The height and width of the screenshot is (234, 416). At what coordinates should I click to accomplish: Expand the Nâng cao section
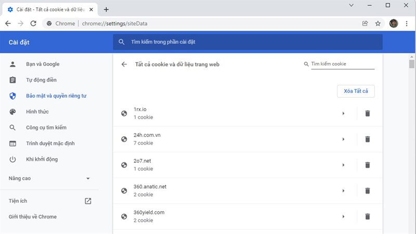[49, 178]
